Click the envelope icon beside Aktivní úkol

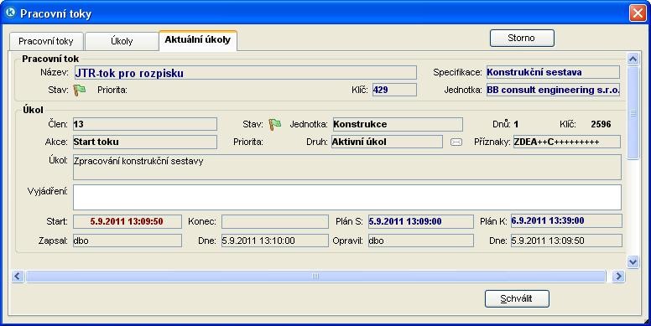[456, 142]
